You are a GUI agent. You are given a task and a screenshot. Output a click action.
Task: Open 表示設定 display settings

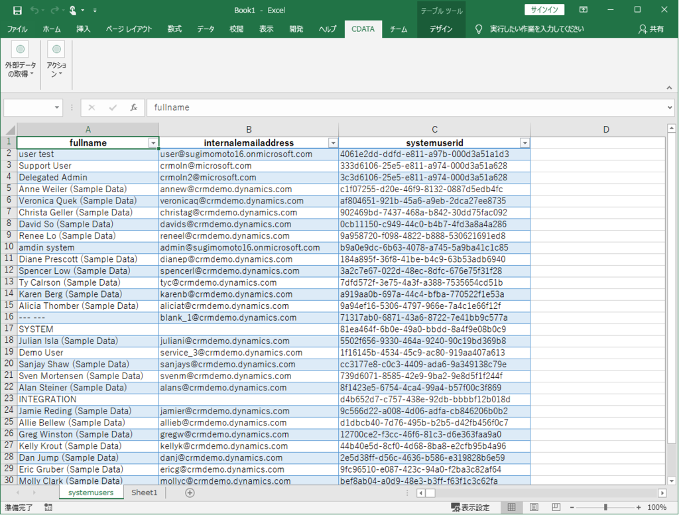click(x=470, y=507)
